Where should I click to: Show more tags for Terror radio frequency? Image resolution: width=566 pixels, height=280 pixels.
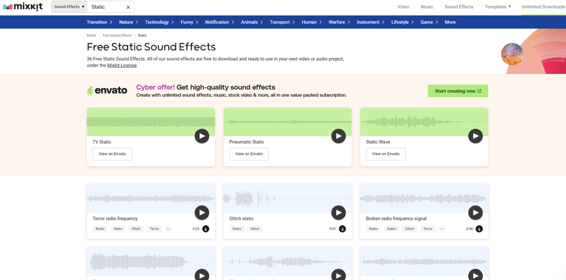(x=168, y=229)
